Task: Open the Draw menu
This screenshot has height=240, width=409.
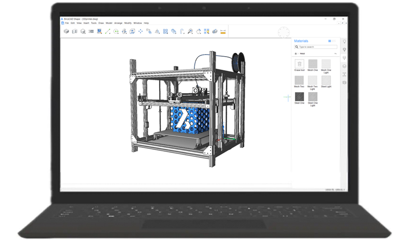Action: coord(101,23)
